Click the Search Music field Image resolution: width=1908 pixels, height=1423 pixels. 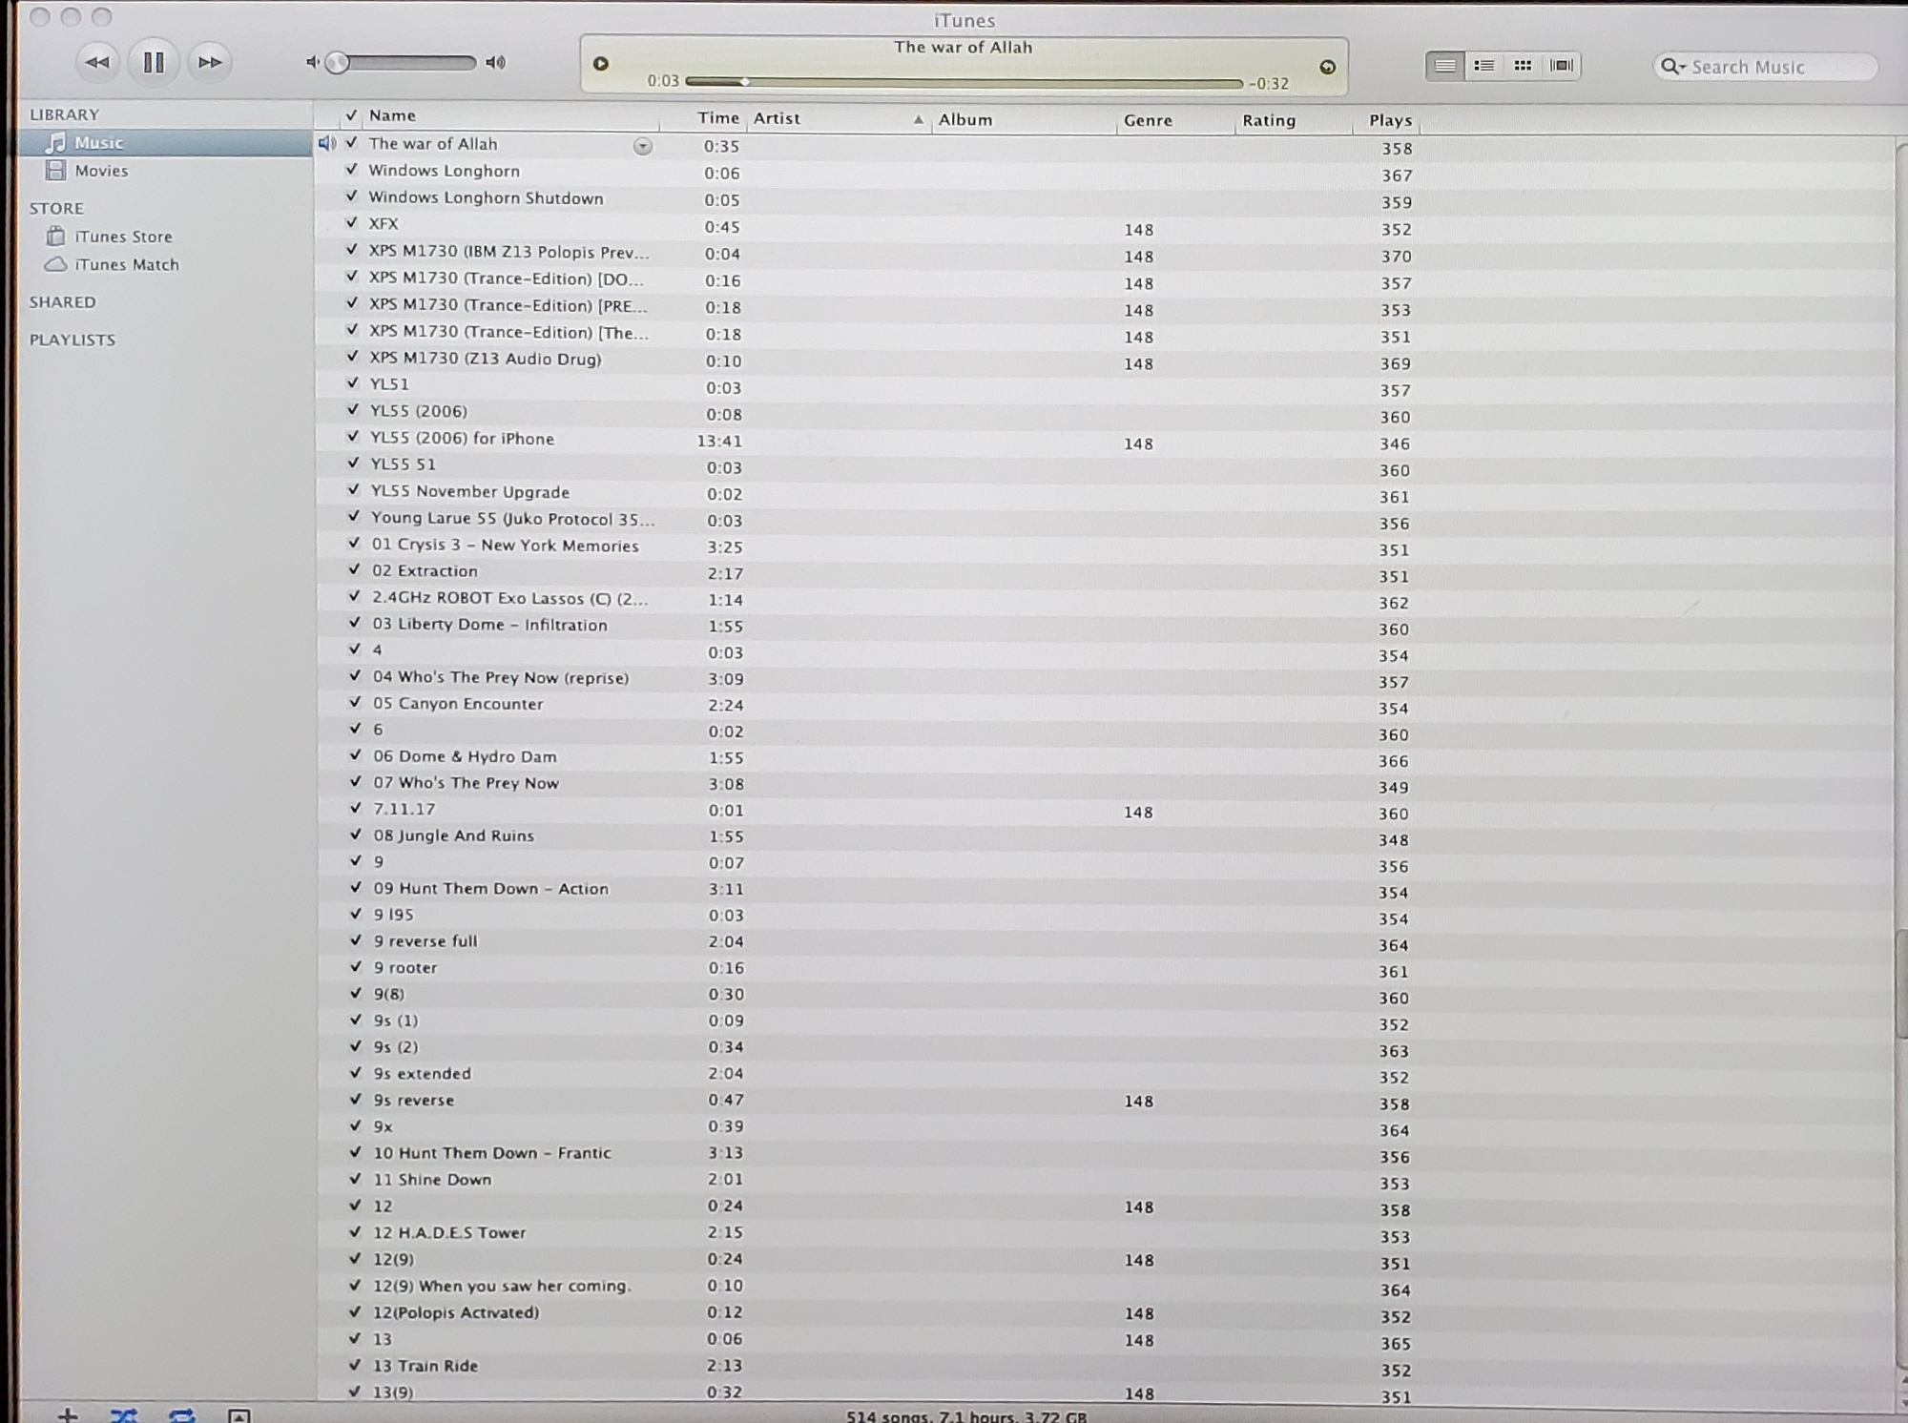tap(1765, 67)
